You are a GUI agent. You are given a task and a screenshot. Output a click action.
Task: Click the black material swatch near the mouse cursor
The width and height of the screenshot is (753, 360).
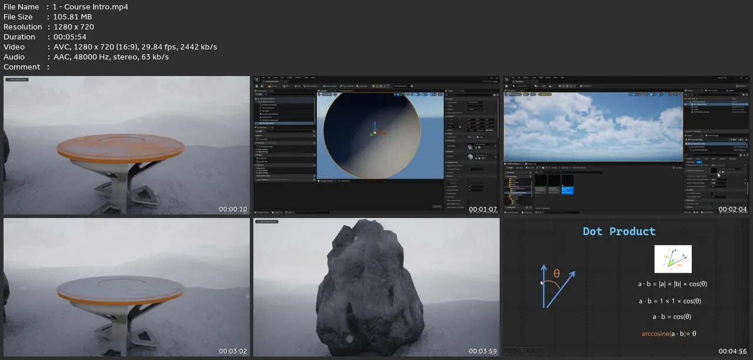coord(714,170)
